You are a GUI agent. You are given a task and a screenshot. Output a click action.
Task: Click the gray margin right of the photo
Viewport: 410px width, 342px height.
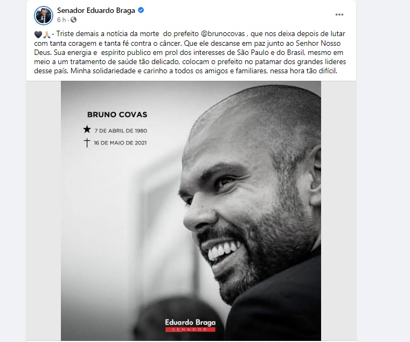(339, 211)
